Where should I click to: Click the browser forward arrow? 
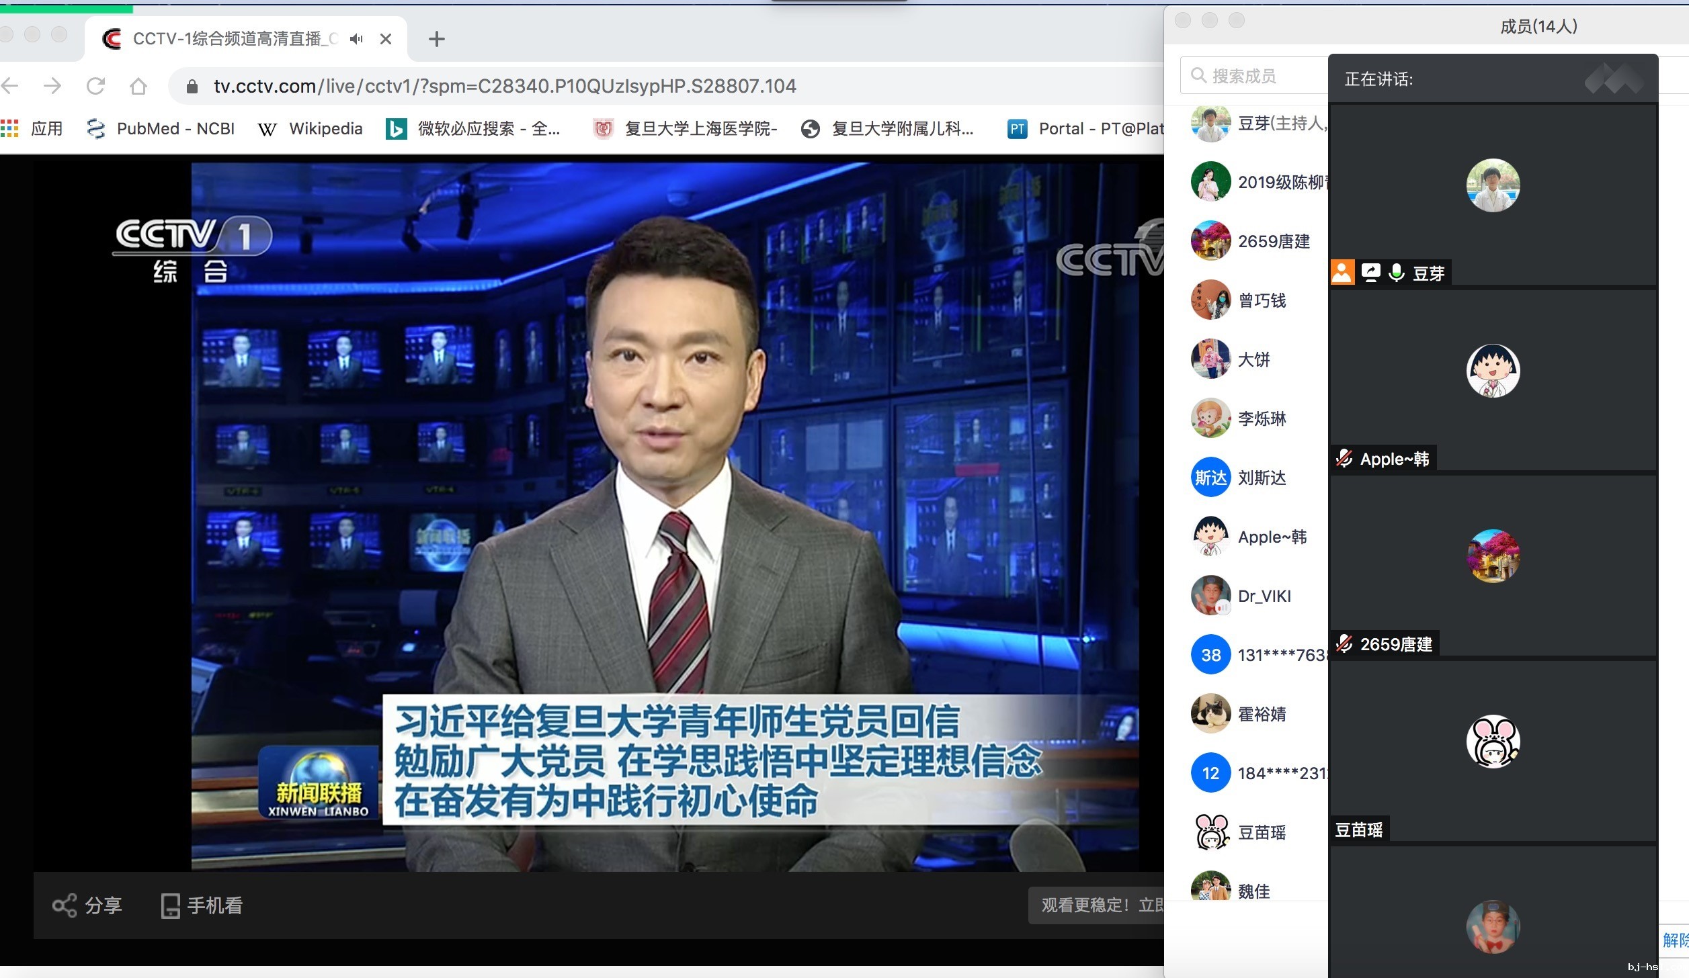coord(52,86)
